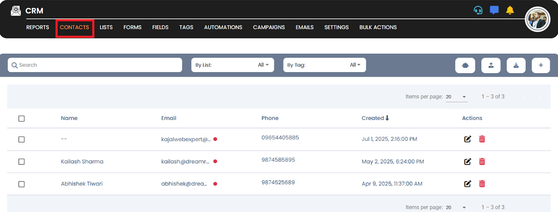Edit the Kailash Sharma contact

[468, 162]
